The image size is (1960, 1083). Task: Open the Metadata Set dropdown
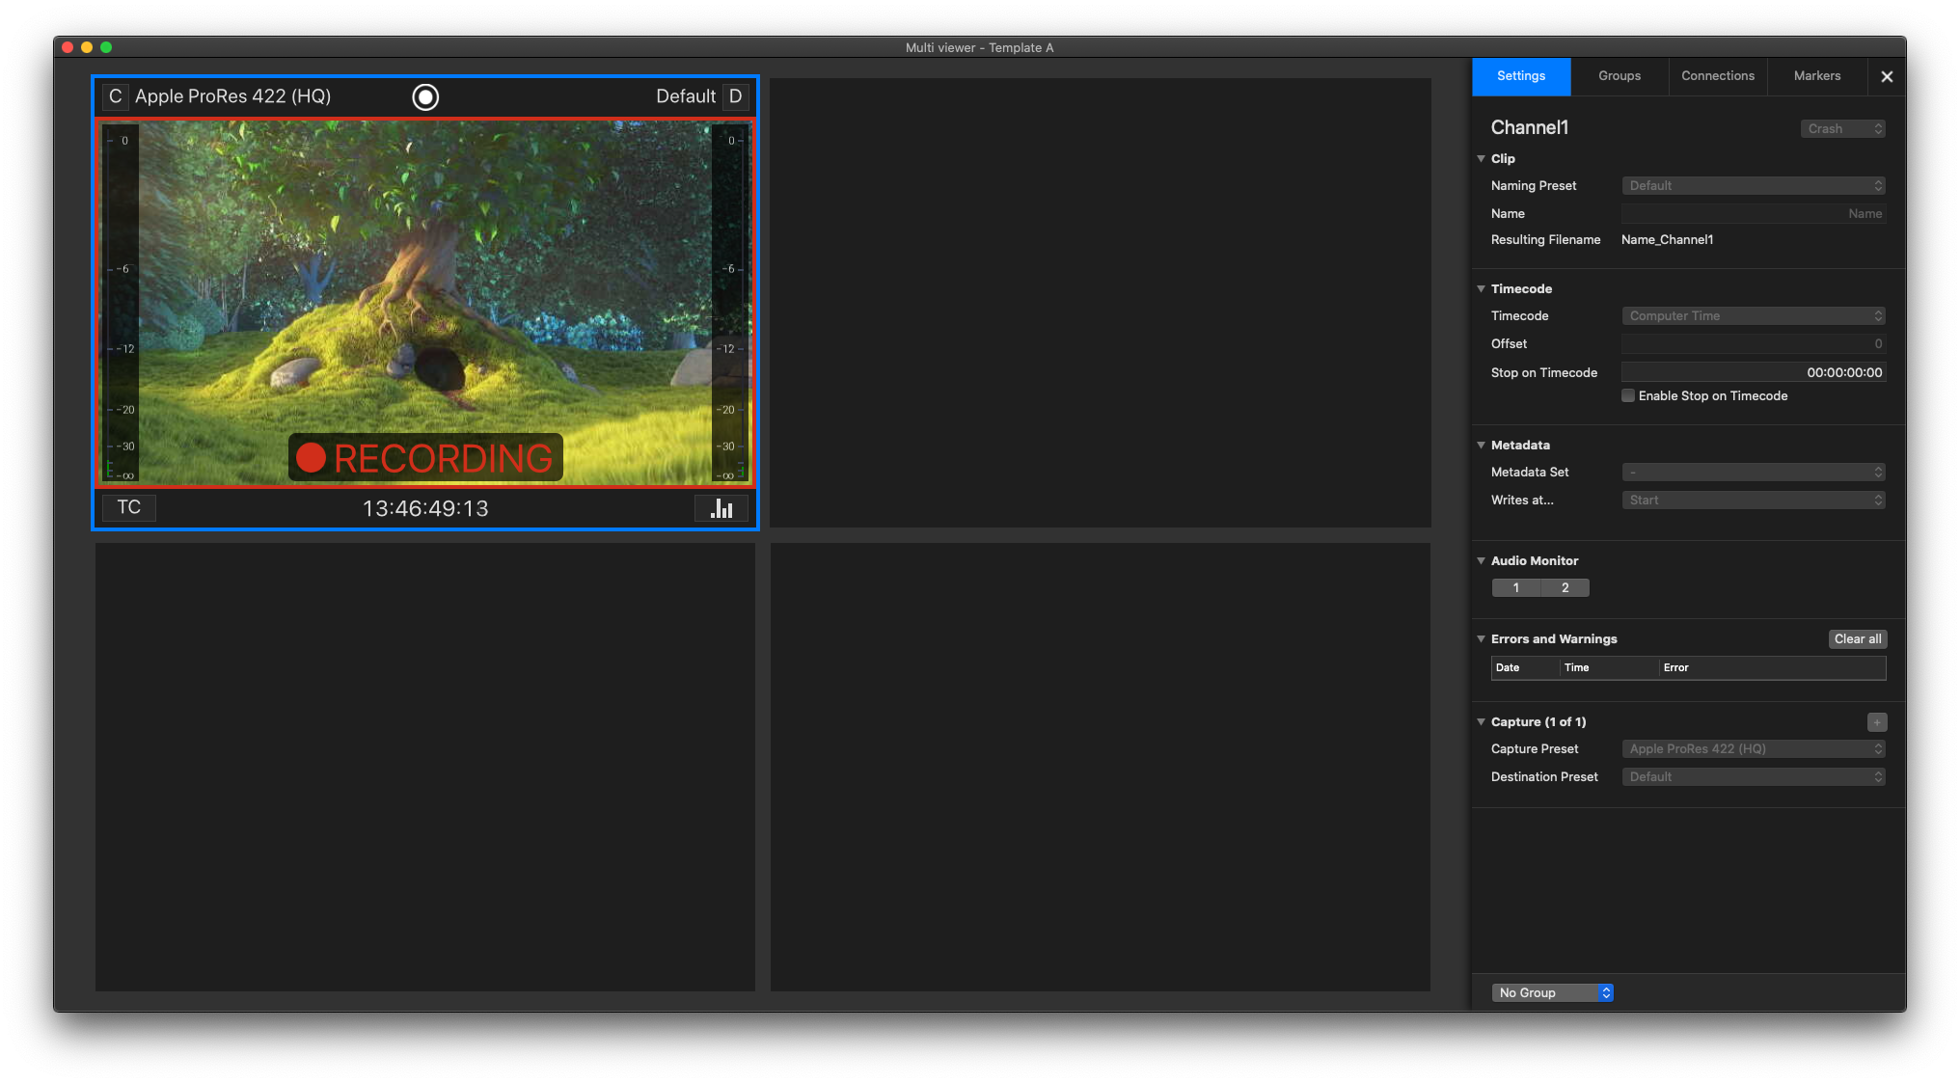(1754, 472)
